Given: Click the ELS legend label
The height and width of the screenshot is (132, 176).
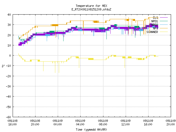Looking at the screenshot, I should coord(155,18).
